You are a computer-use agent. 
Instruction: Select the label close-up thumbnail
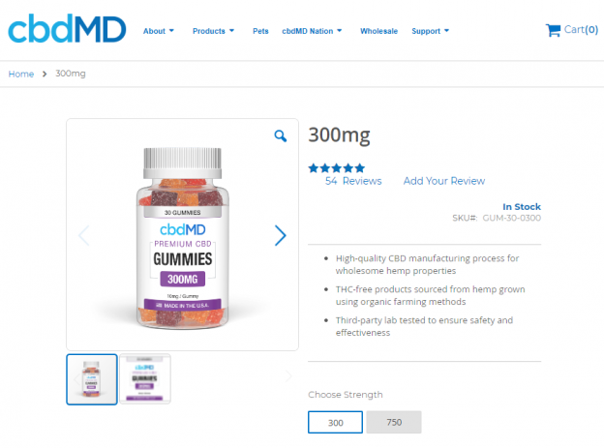(145, 379)
